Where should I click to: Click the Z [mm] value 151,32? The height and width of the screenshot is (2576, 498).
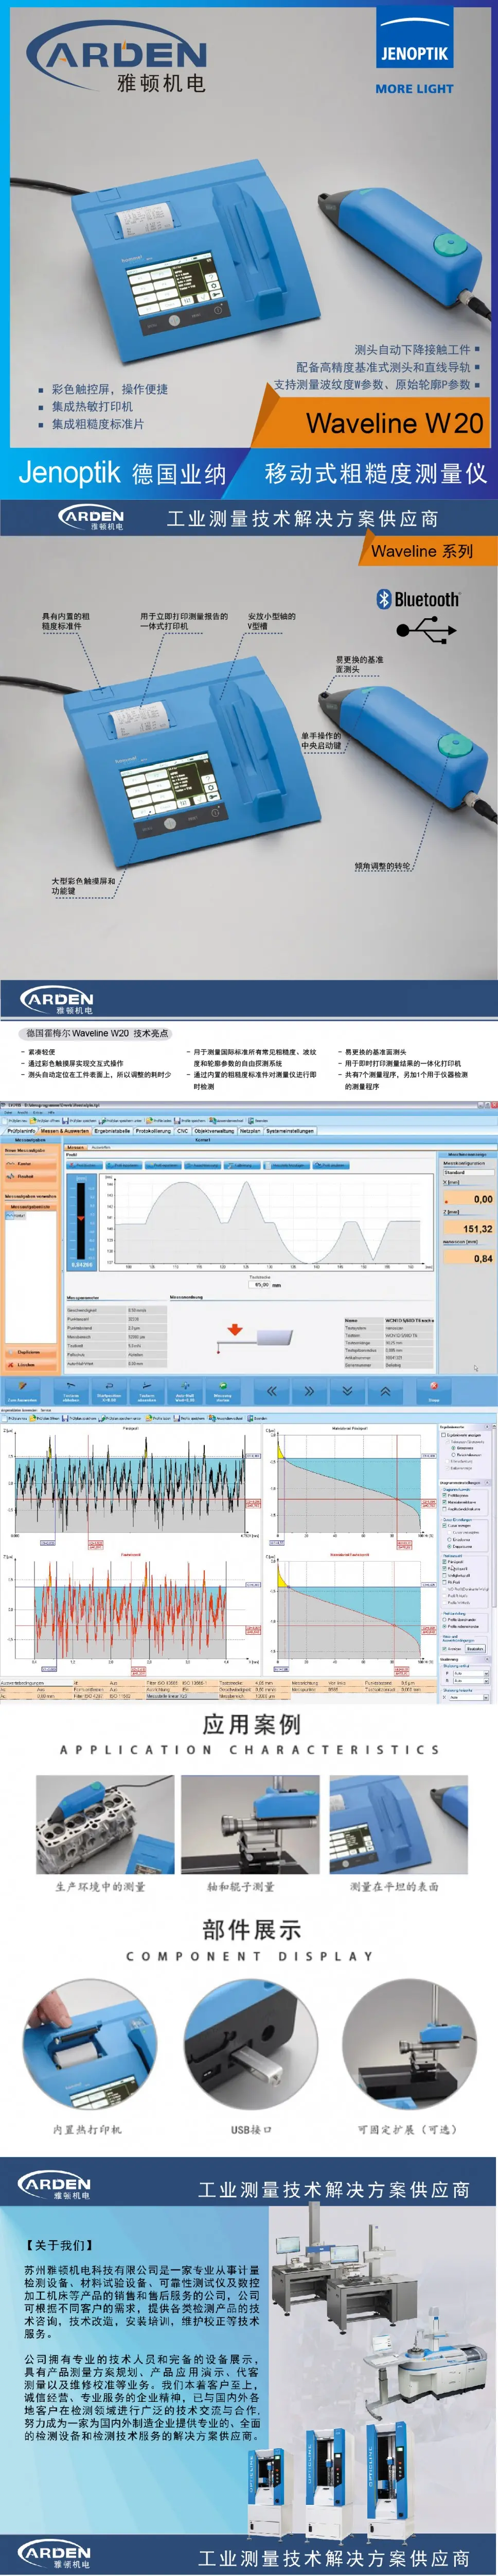coord(468,1228)
